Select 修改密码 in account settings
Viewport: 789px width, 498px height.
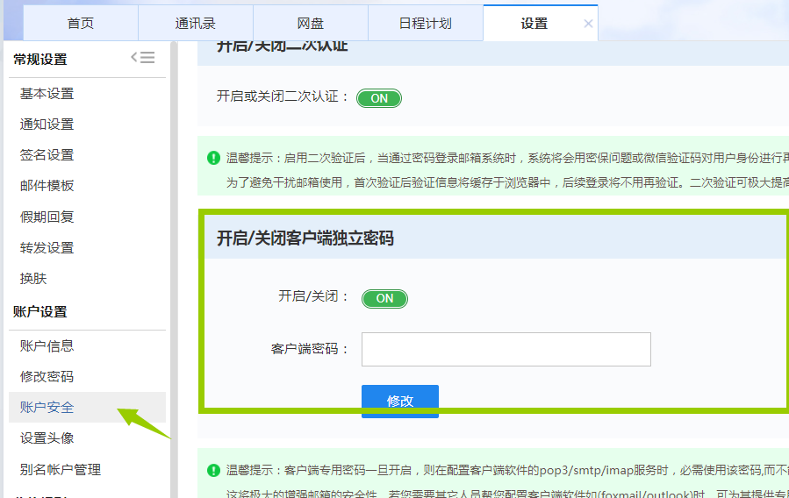point(47,377)
